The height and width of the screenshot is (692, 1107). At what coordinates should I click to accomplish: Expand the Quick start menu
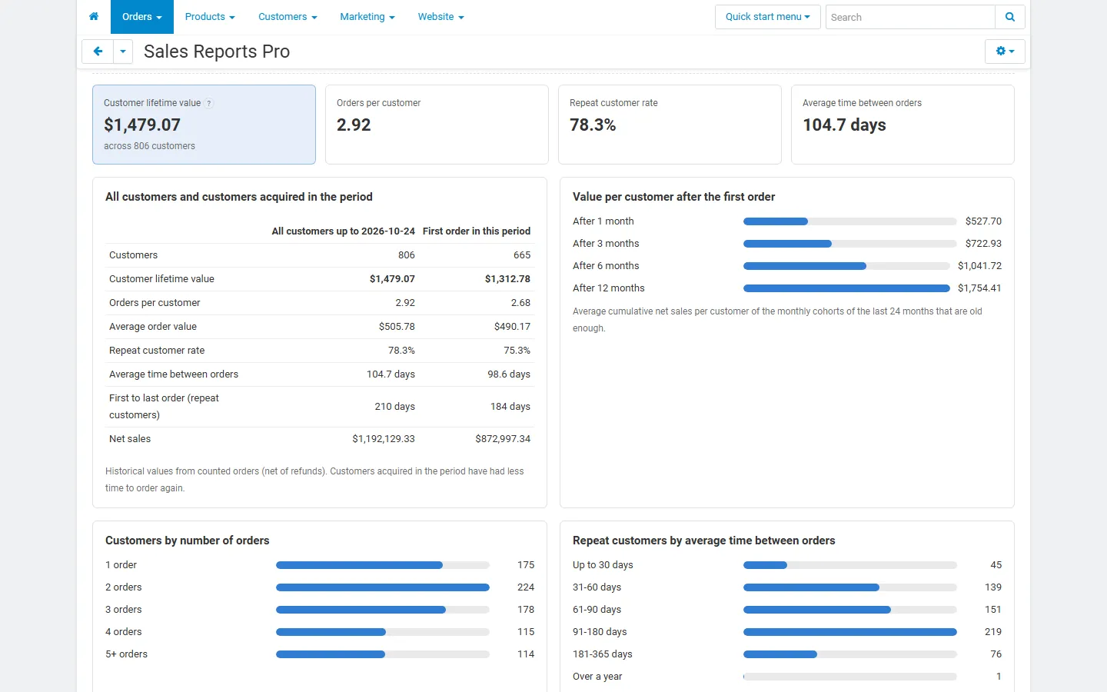click(768, 17)
